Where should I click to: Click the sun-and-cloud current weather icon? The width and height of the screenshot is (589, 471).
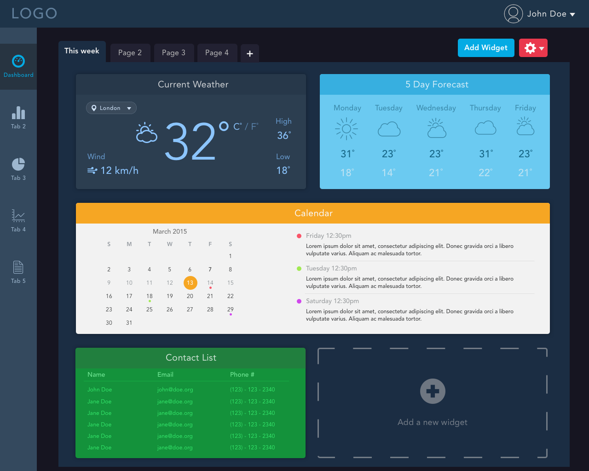pos(147,133)
